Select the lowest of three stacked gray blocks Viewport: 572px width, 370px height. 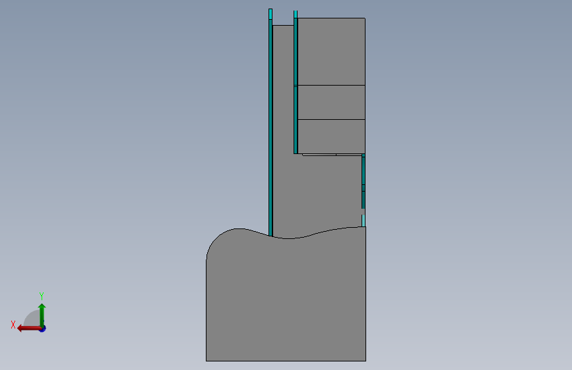[x=331, y=136]
